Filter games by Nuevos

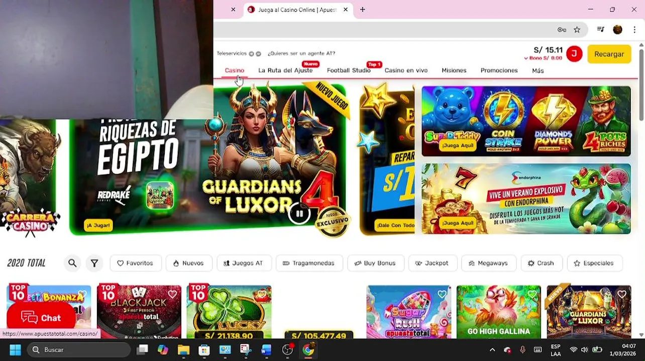(x=189, y=263)
